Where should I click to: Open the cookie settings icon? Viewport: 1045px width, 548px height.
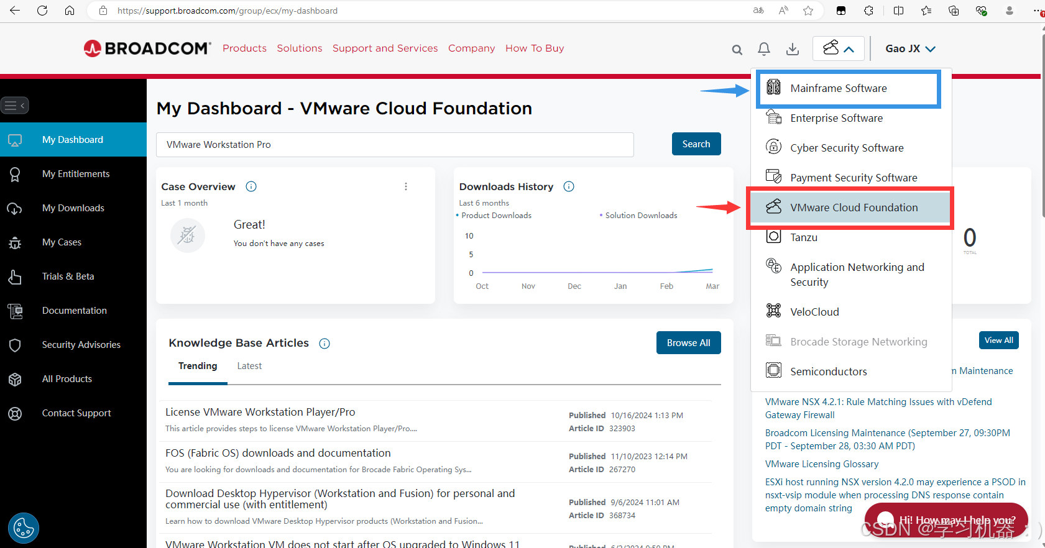point(24,528)
